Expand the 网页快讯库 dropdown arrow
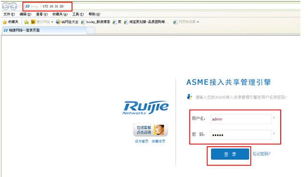308x177 pixels. 198,22
